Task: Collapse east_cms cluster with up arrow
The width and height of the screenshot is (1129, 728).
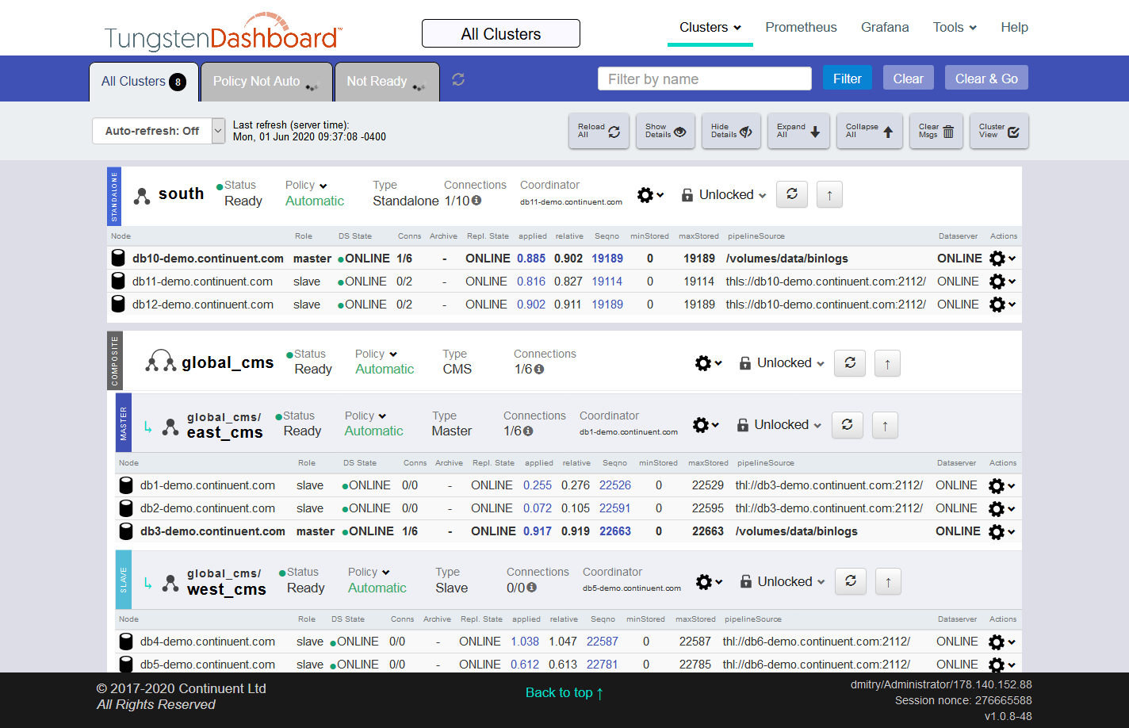Action: tap(885, 425)
